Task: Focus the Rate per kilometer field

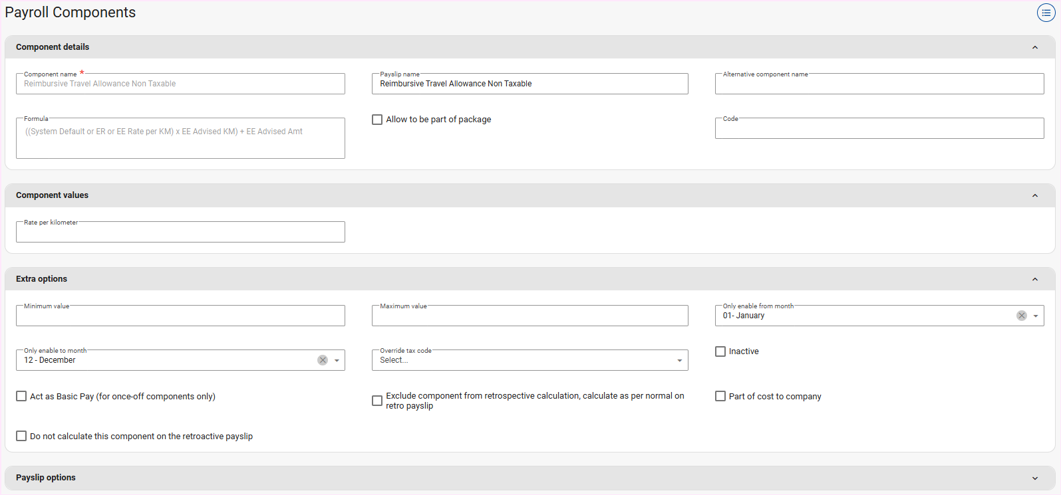Action: (180, 232)
